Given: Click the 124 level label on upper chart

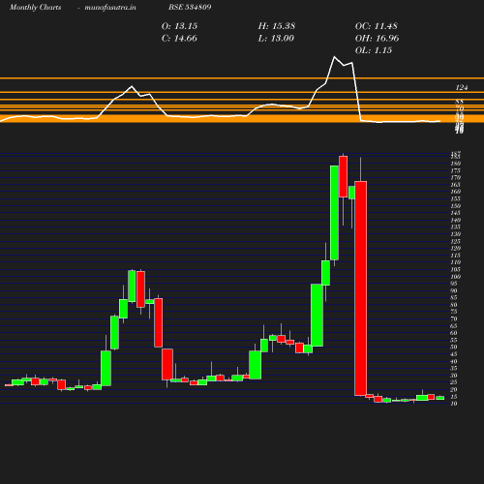Looking at the screenshot, I should 462,87.
